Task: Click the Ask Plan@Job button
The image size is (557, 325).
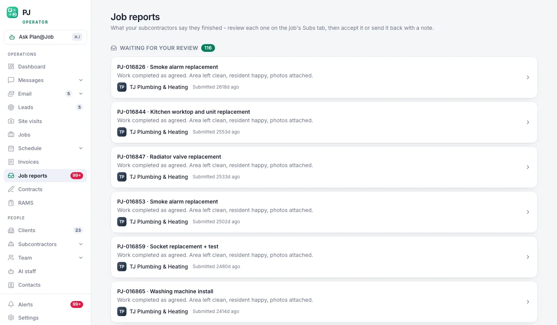Action: [45, 37]
